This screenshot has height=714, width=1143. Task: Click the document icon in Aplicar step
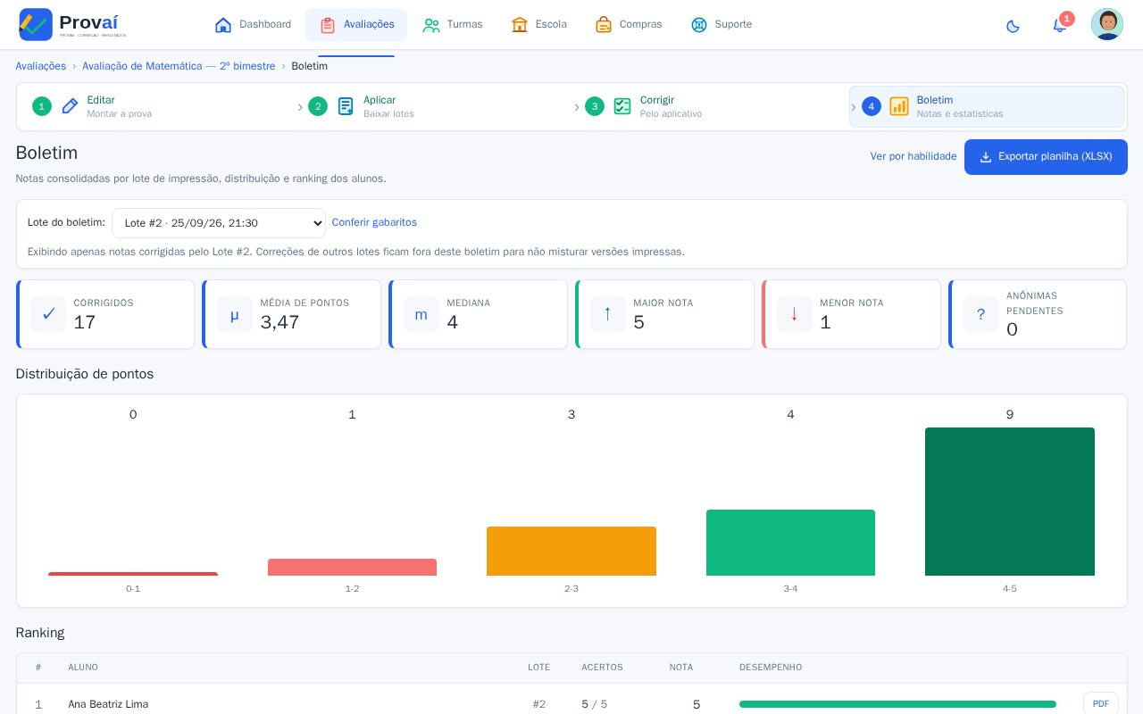tap(346, 106)
